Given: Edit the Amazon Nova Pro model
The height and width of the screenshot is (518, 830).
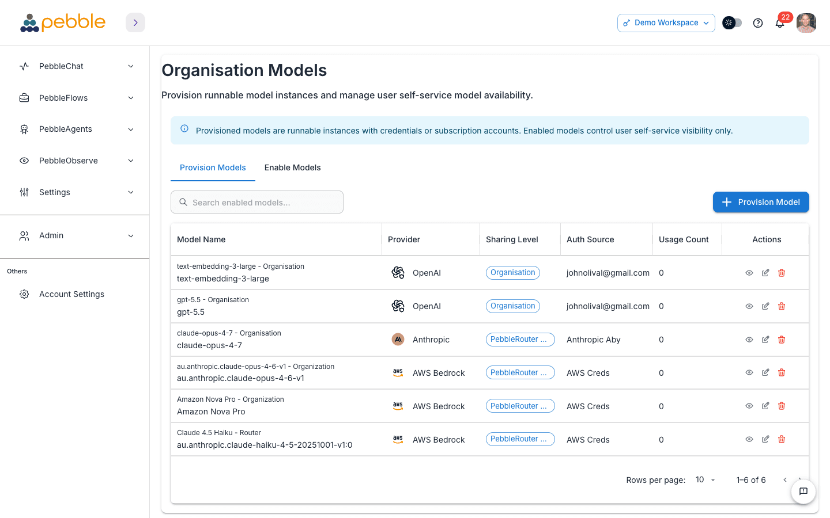Looking at the screenshot, I should 765,406.
